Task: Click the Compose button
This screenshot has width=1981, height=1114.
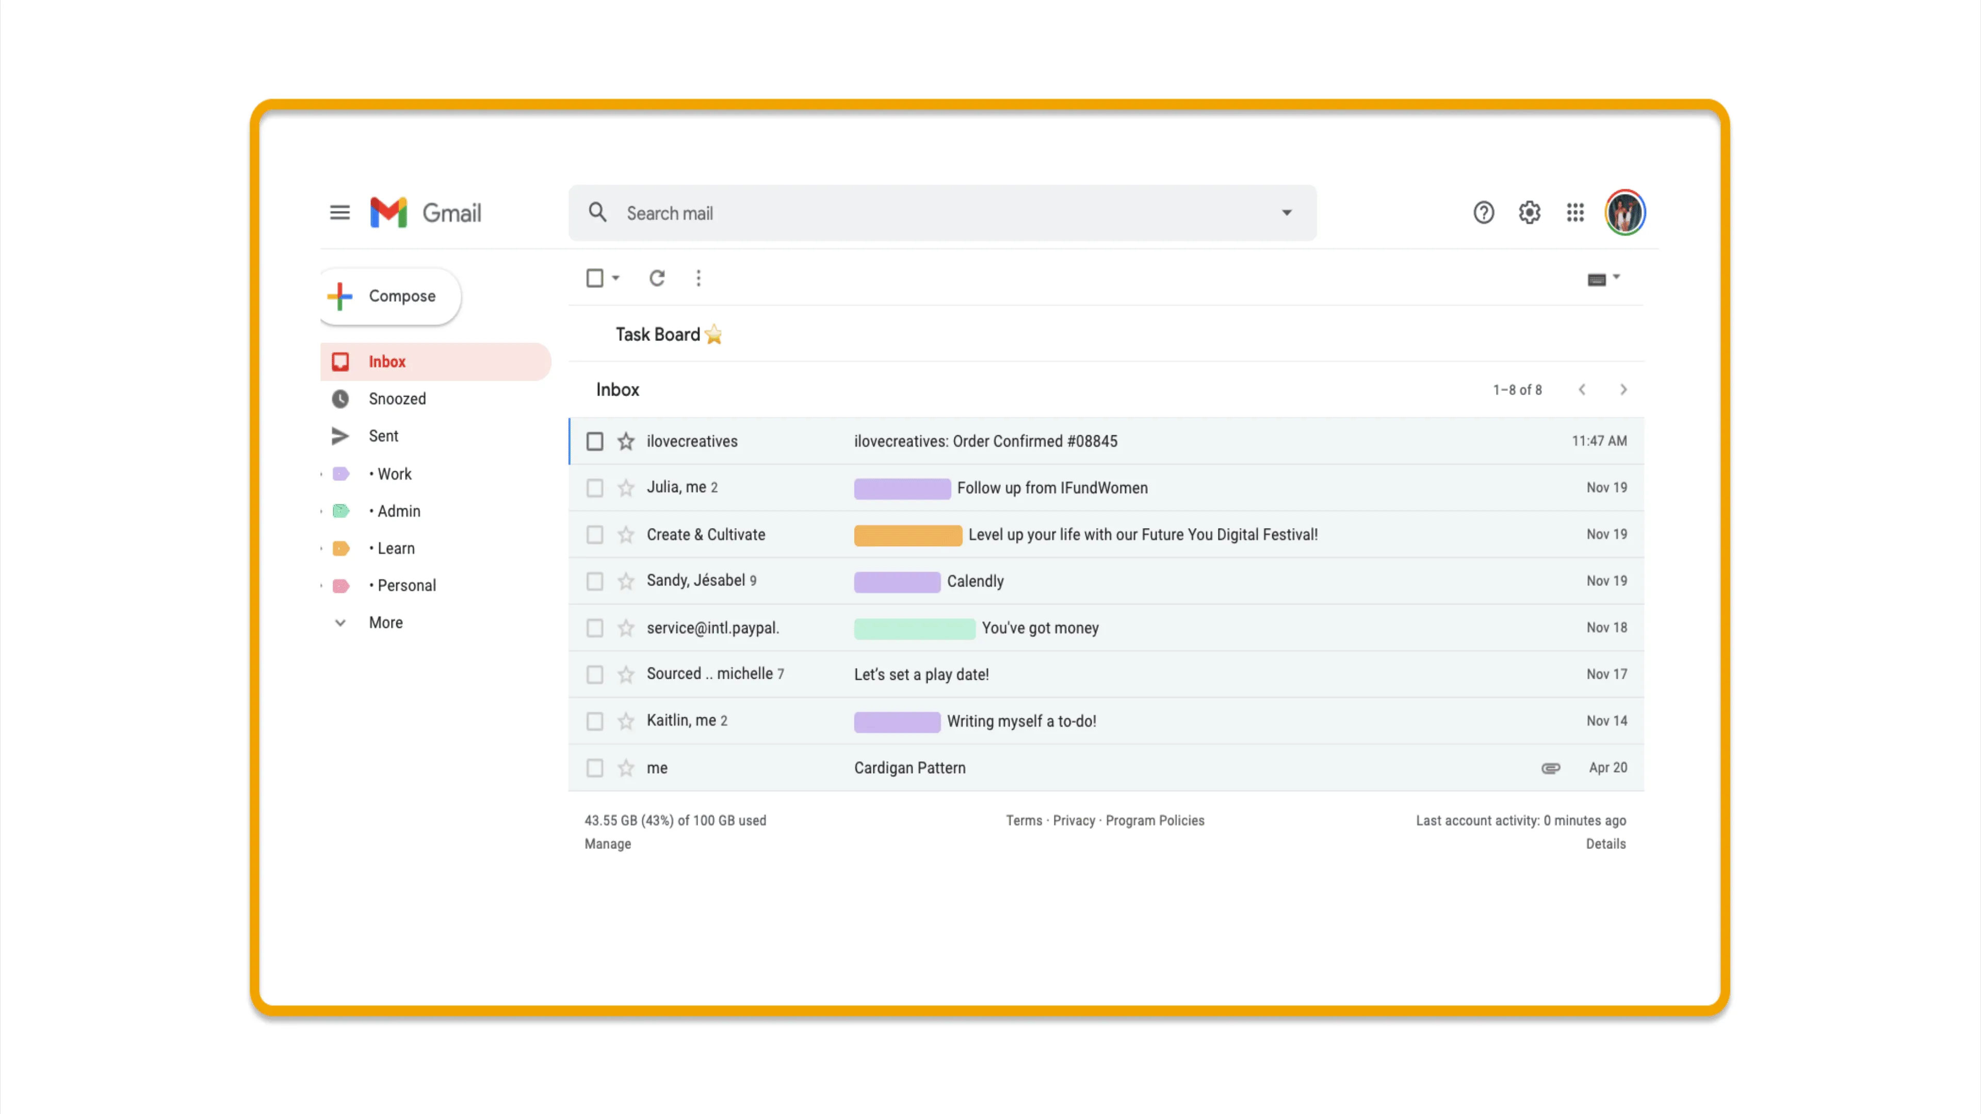Action: pyautogui.click(x=391, y=296)
